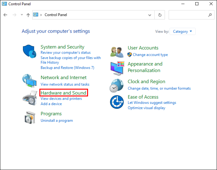Screen dimensions: 217x170
Task: Click the Control Panel search box
Action: coord(189,15)
